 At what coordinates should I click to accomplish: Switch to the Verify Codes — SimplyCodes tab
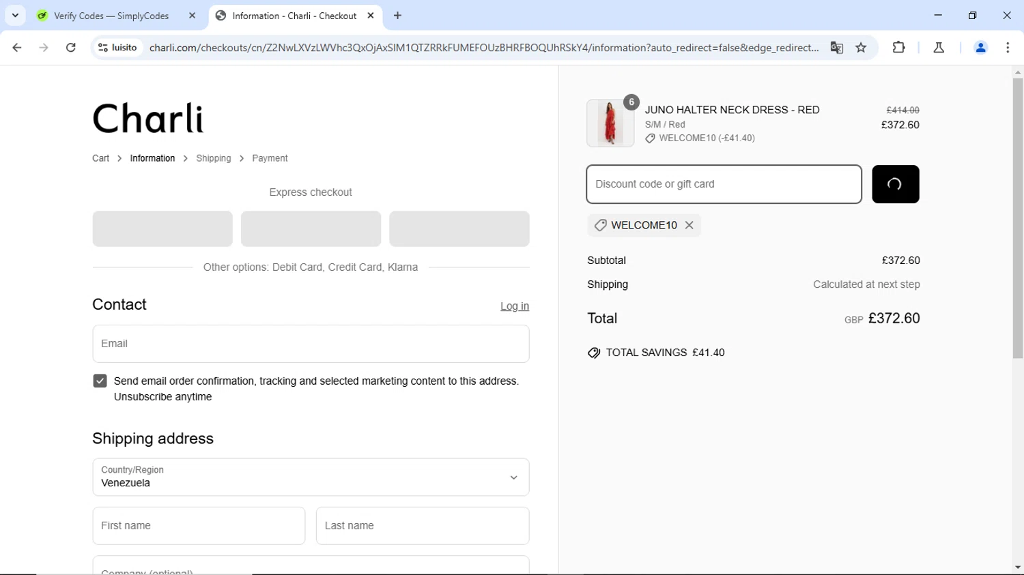tap(111, 16)
